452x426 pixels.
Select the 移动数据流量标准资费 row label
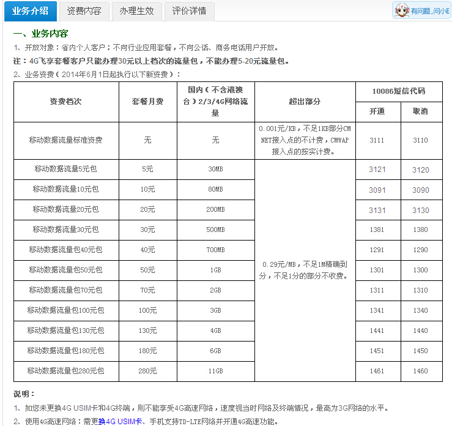click(x=65, y=140)
